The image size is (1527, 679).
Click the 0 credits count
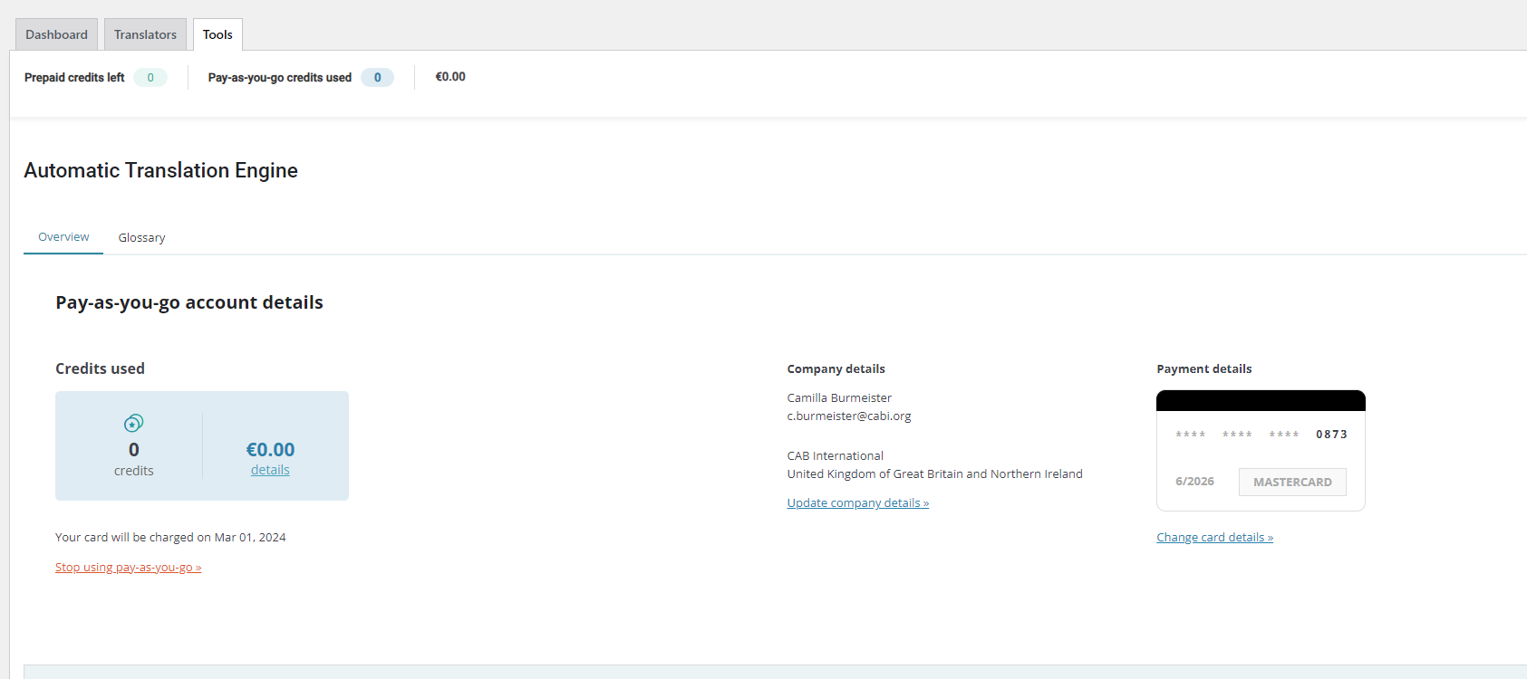coord(134,450)
